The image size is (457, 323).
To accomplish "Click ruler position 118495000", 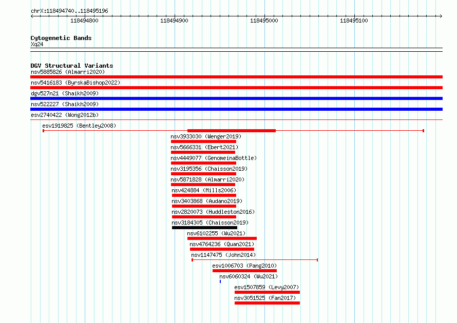I will click(x=264, y=21).
